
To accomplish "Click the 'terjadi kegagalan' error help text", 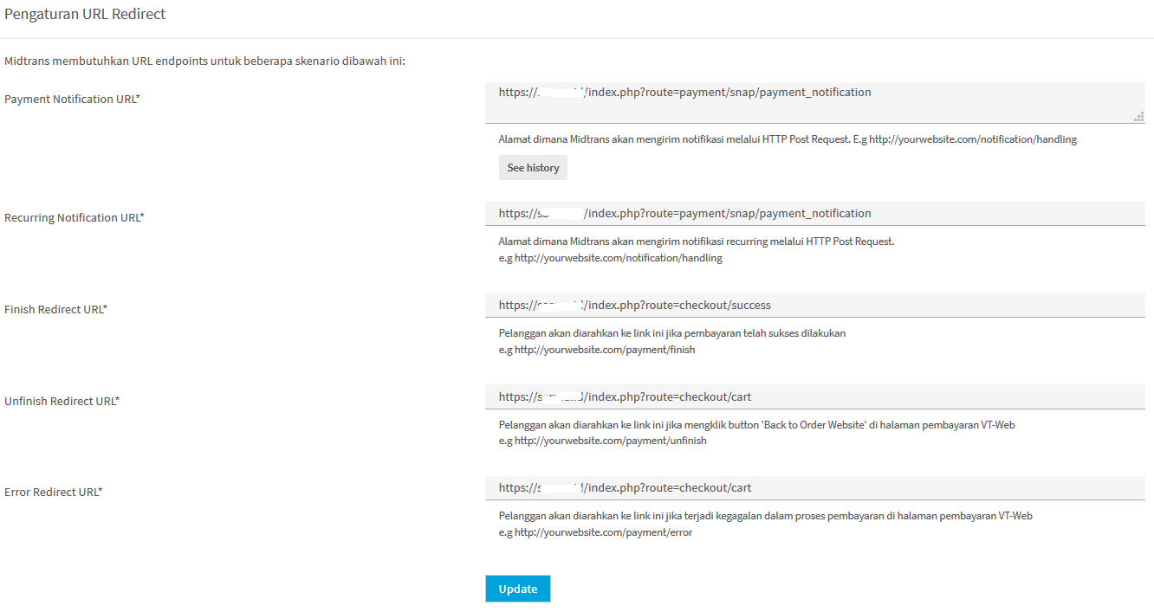I will click(x=765, y=516).
